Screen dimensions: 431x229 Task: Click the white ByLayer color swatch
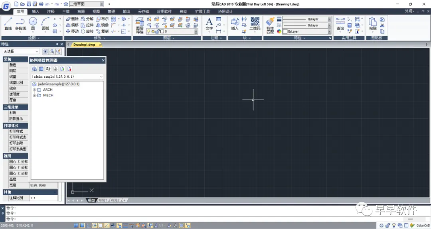pos(285,31)
